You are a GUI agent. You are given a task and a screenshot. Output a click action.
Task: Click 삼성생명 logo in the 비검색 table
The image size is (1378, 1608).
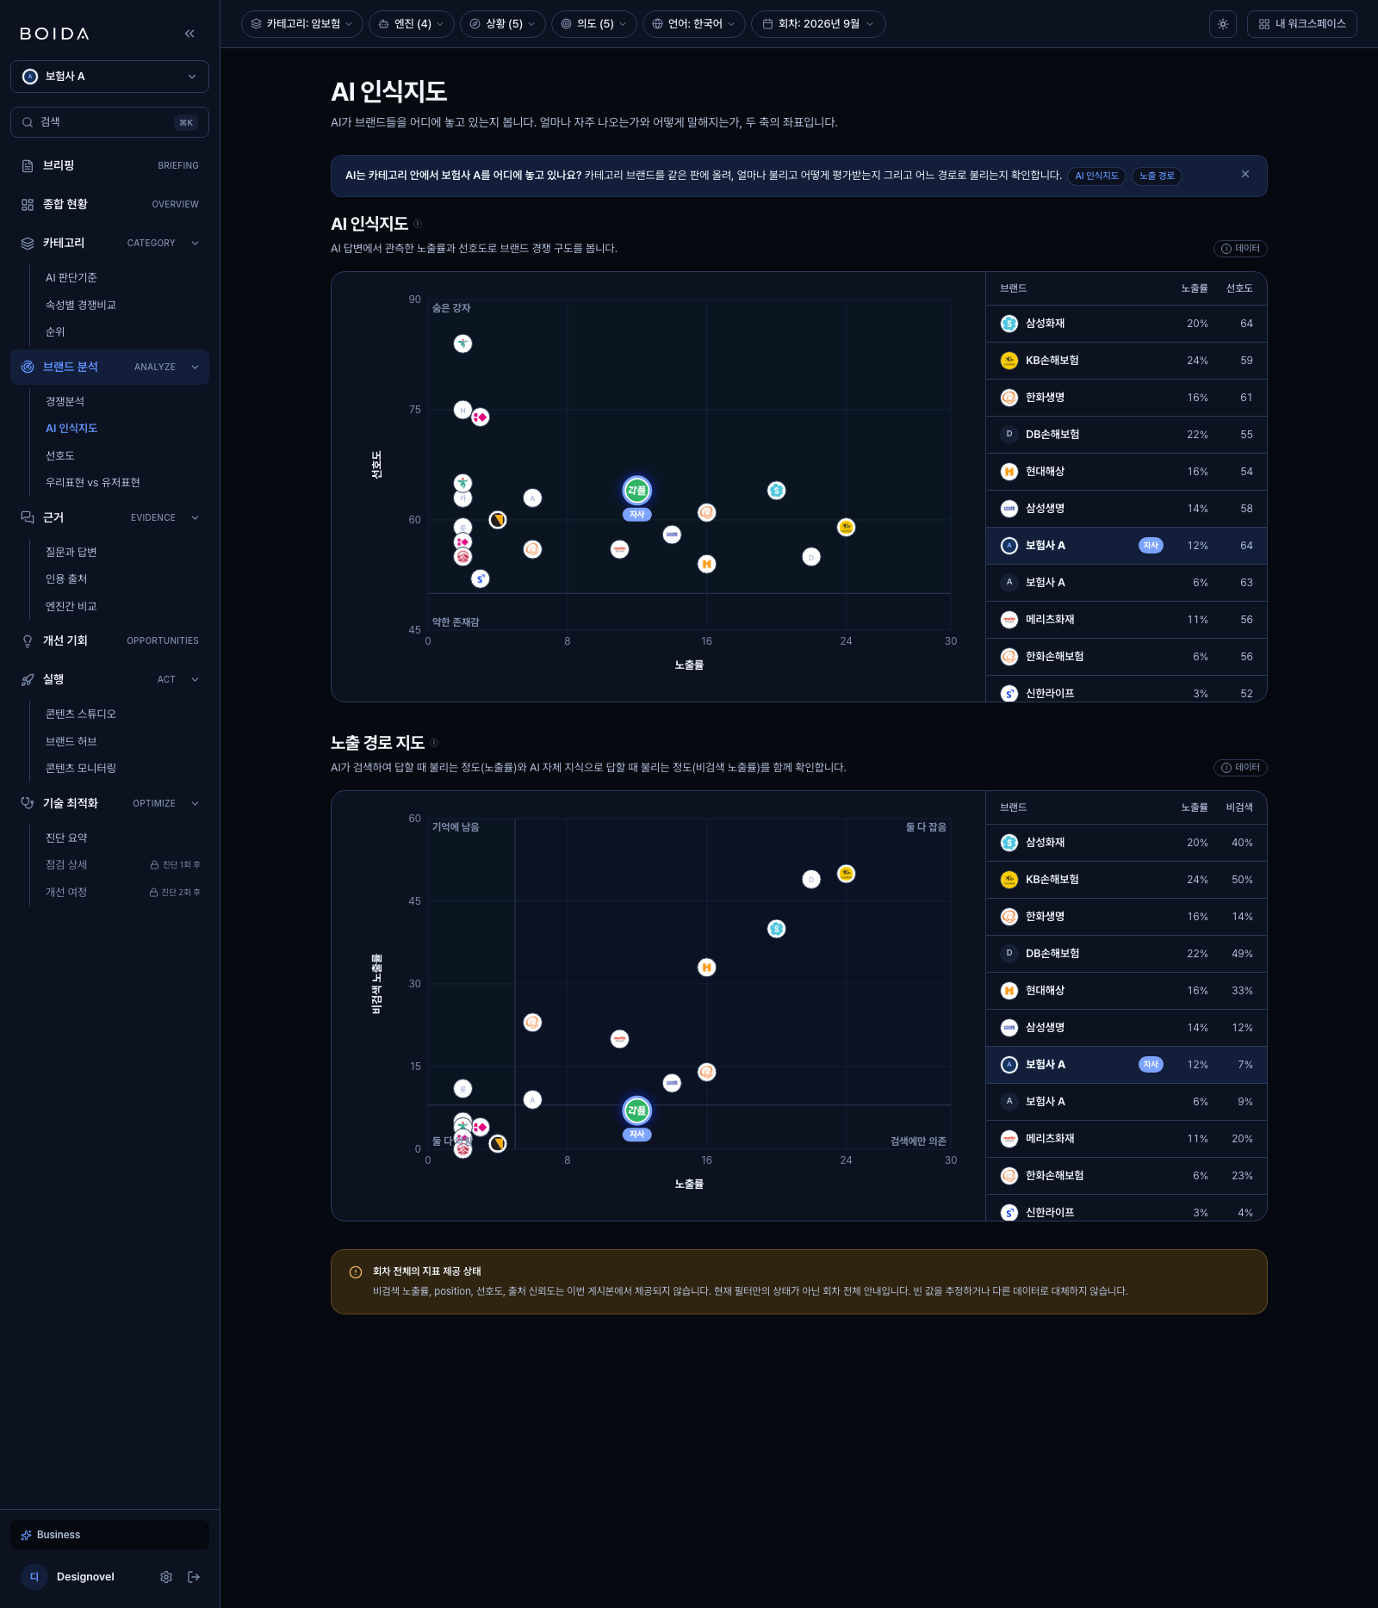click(1009, 1028)
